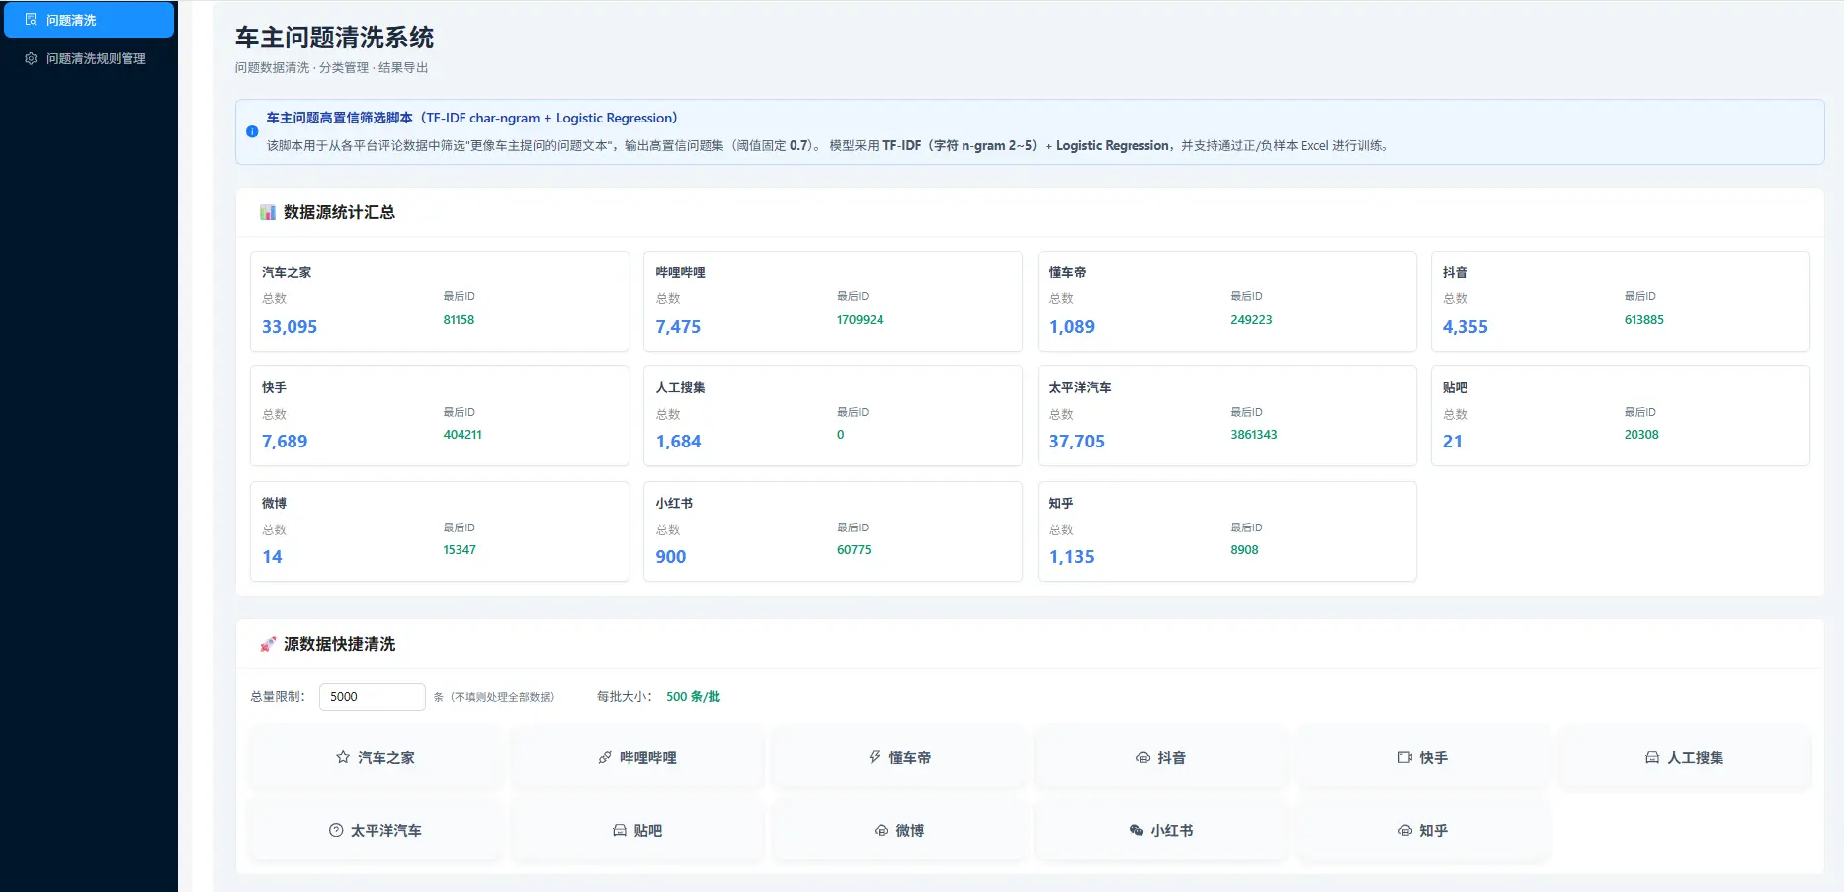The image size is (1844, 892).
Task: Click the gear icon beside 问题清洗规则管理
Action: pyautogui.click(x=29, y=58)
